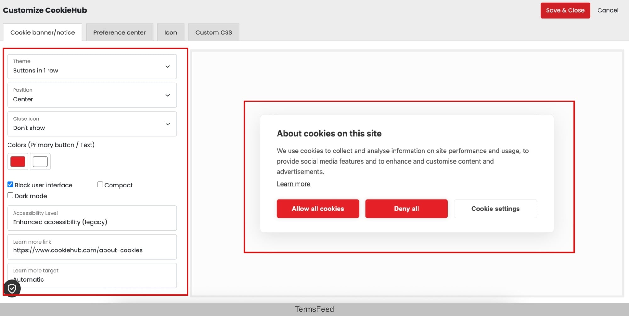The width and height of the screenshot is (629, 316).
Task: Open the Preference center tab
Action: 120,32
